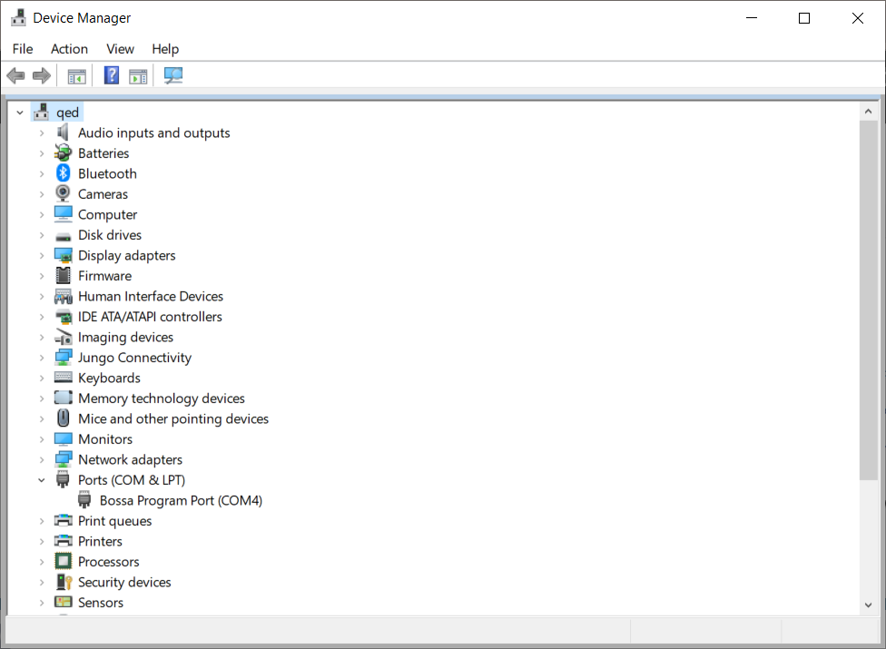
Task: Expand the Jungo Connectivity node
Action: tap(42, 358)
